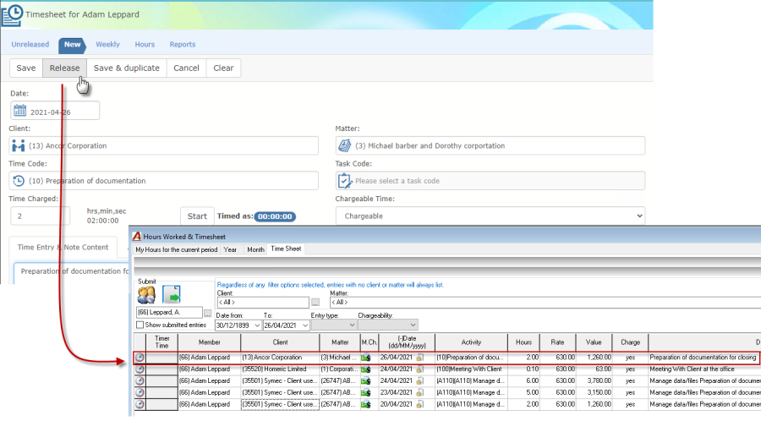Image resolution: width=761 pixels, height=432 pixels.
Task: Sort by the Date column header
Action: [x=407, y=342]
